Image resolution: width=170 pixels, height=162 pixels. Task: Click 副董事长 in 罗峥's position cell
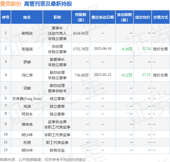pyautogui.click(x=57, y=59)
